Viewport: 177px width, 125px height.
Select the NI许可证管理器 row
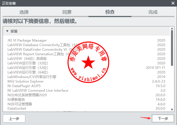pos(86,104)
